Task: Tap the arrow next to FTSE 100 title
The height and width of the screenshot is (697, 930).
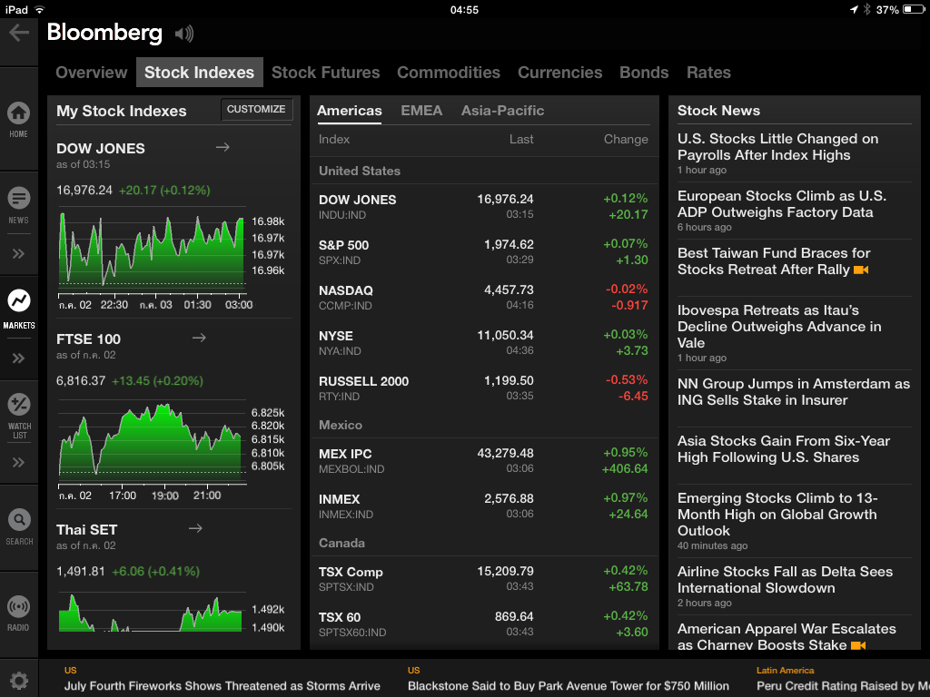Action: [199, 338]
